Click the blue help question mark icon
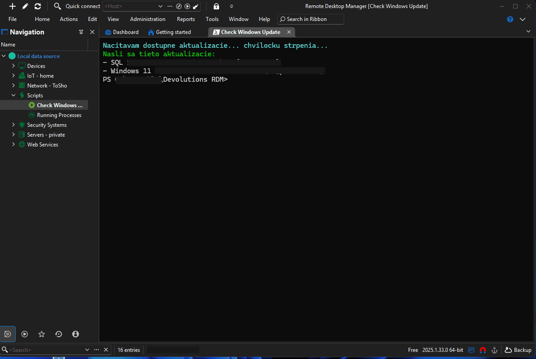536x359 pixels. 510,20
